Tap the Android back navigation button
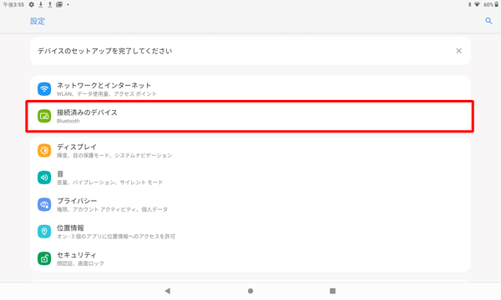This screenshot has width=501, height=300. (x=168, y=291)
